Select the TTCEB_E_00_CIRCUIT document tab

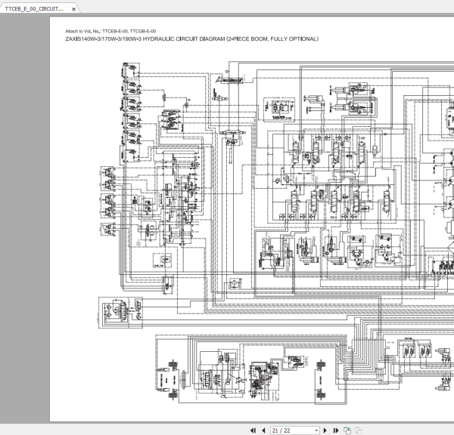point(34,9)
